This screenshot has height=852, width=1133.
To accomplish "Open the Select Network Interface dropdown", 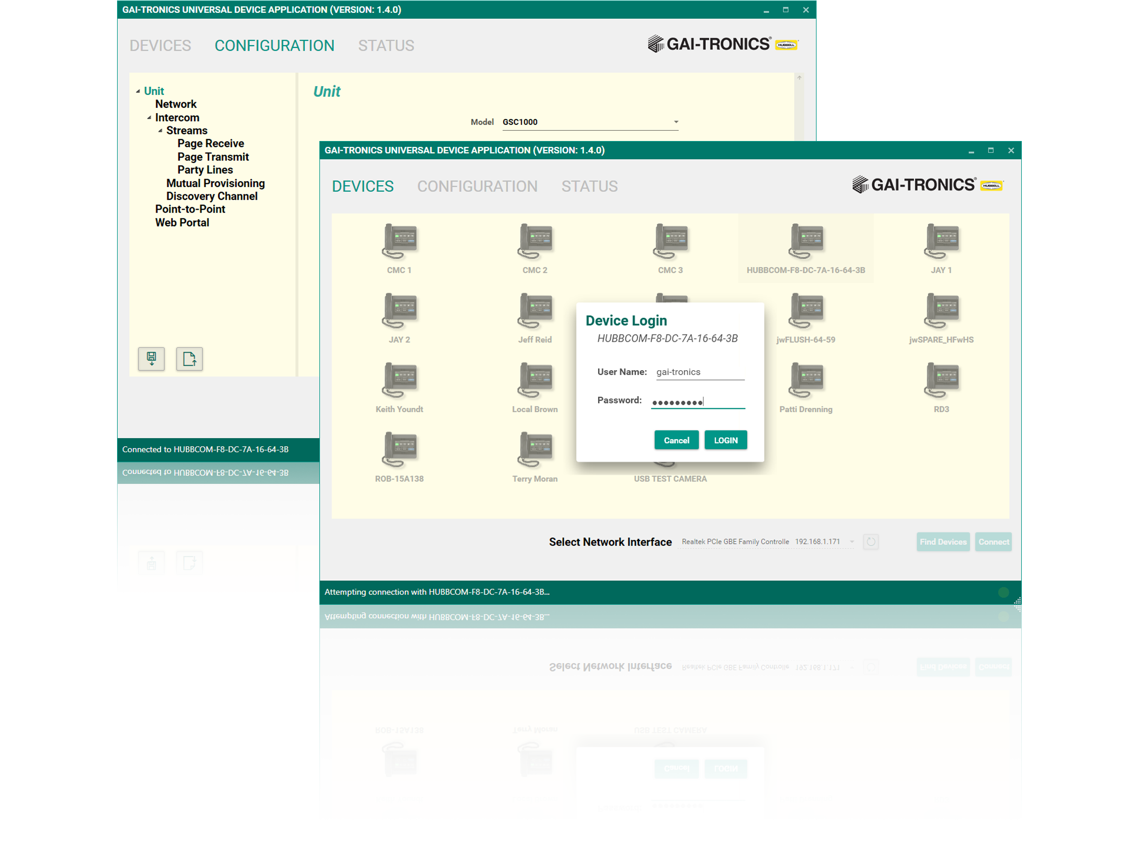I will (767, 542).
